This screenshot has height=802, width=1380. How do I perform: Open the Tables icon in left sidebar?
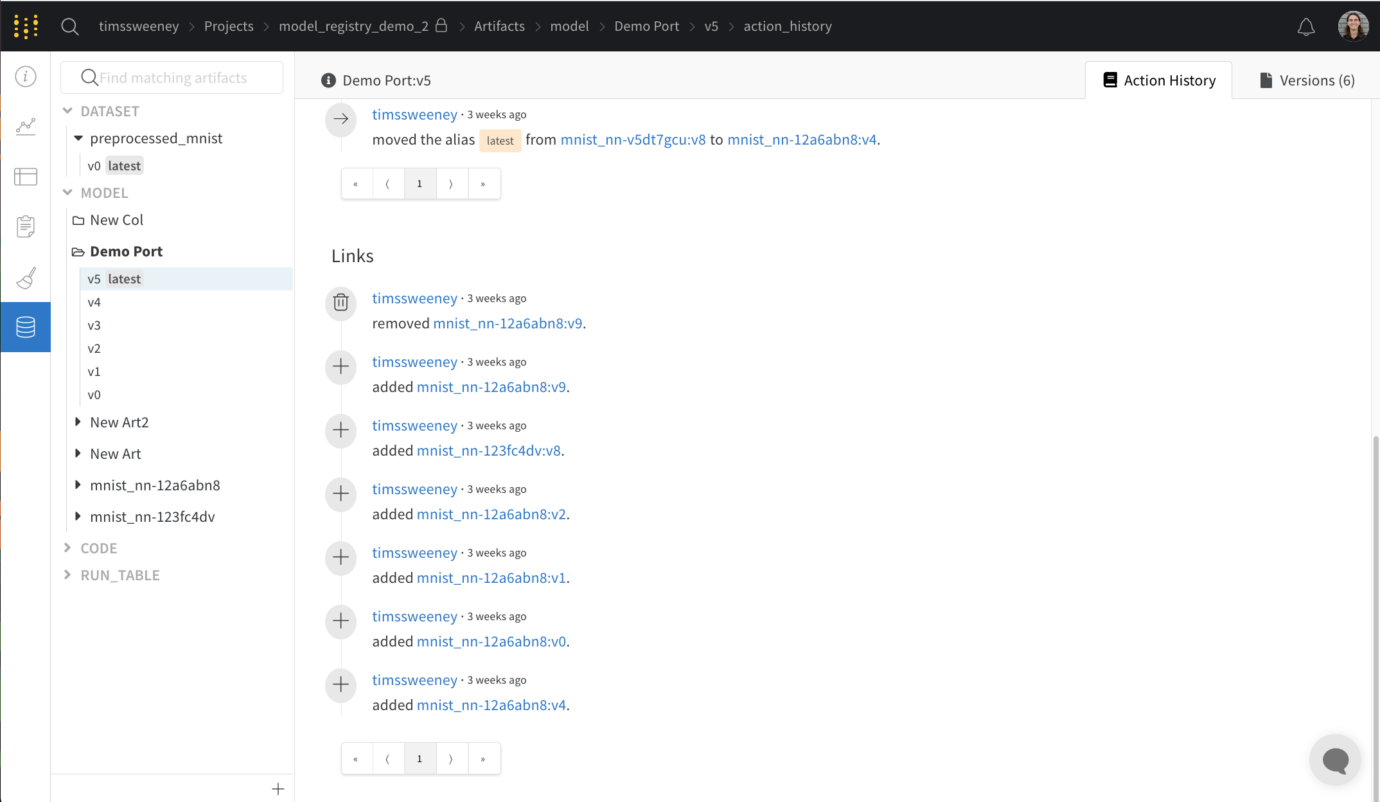[26, 176]
